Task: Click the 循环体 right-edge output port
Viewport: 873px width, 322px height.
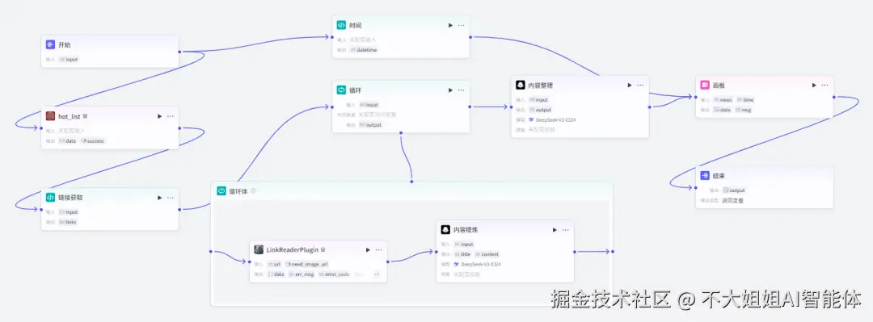Action: (613, 251)
